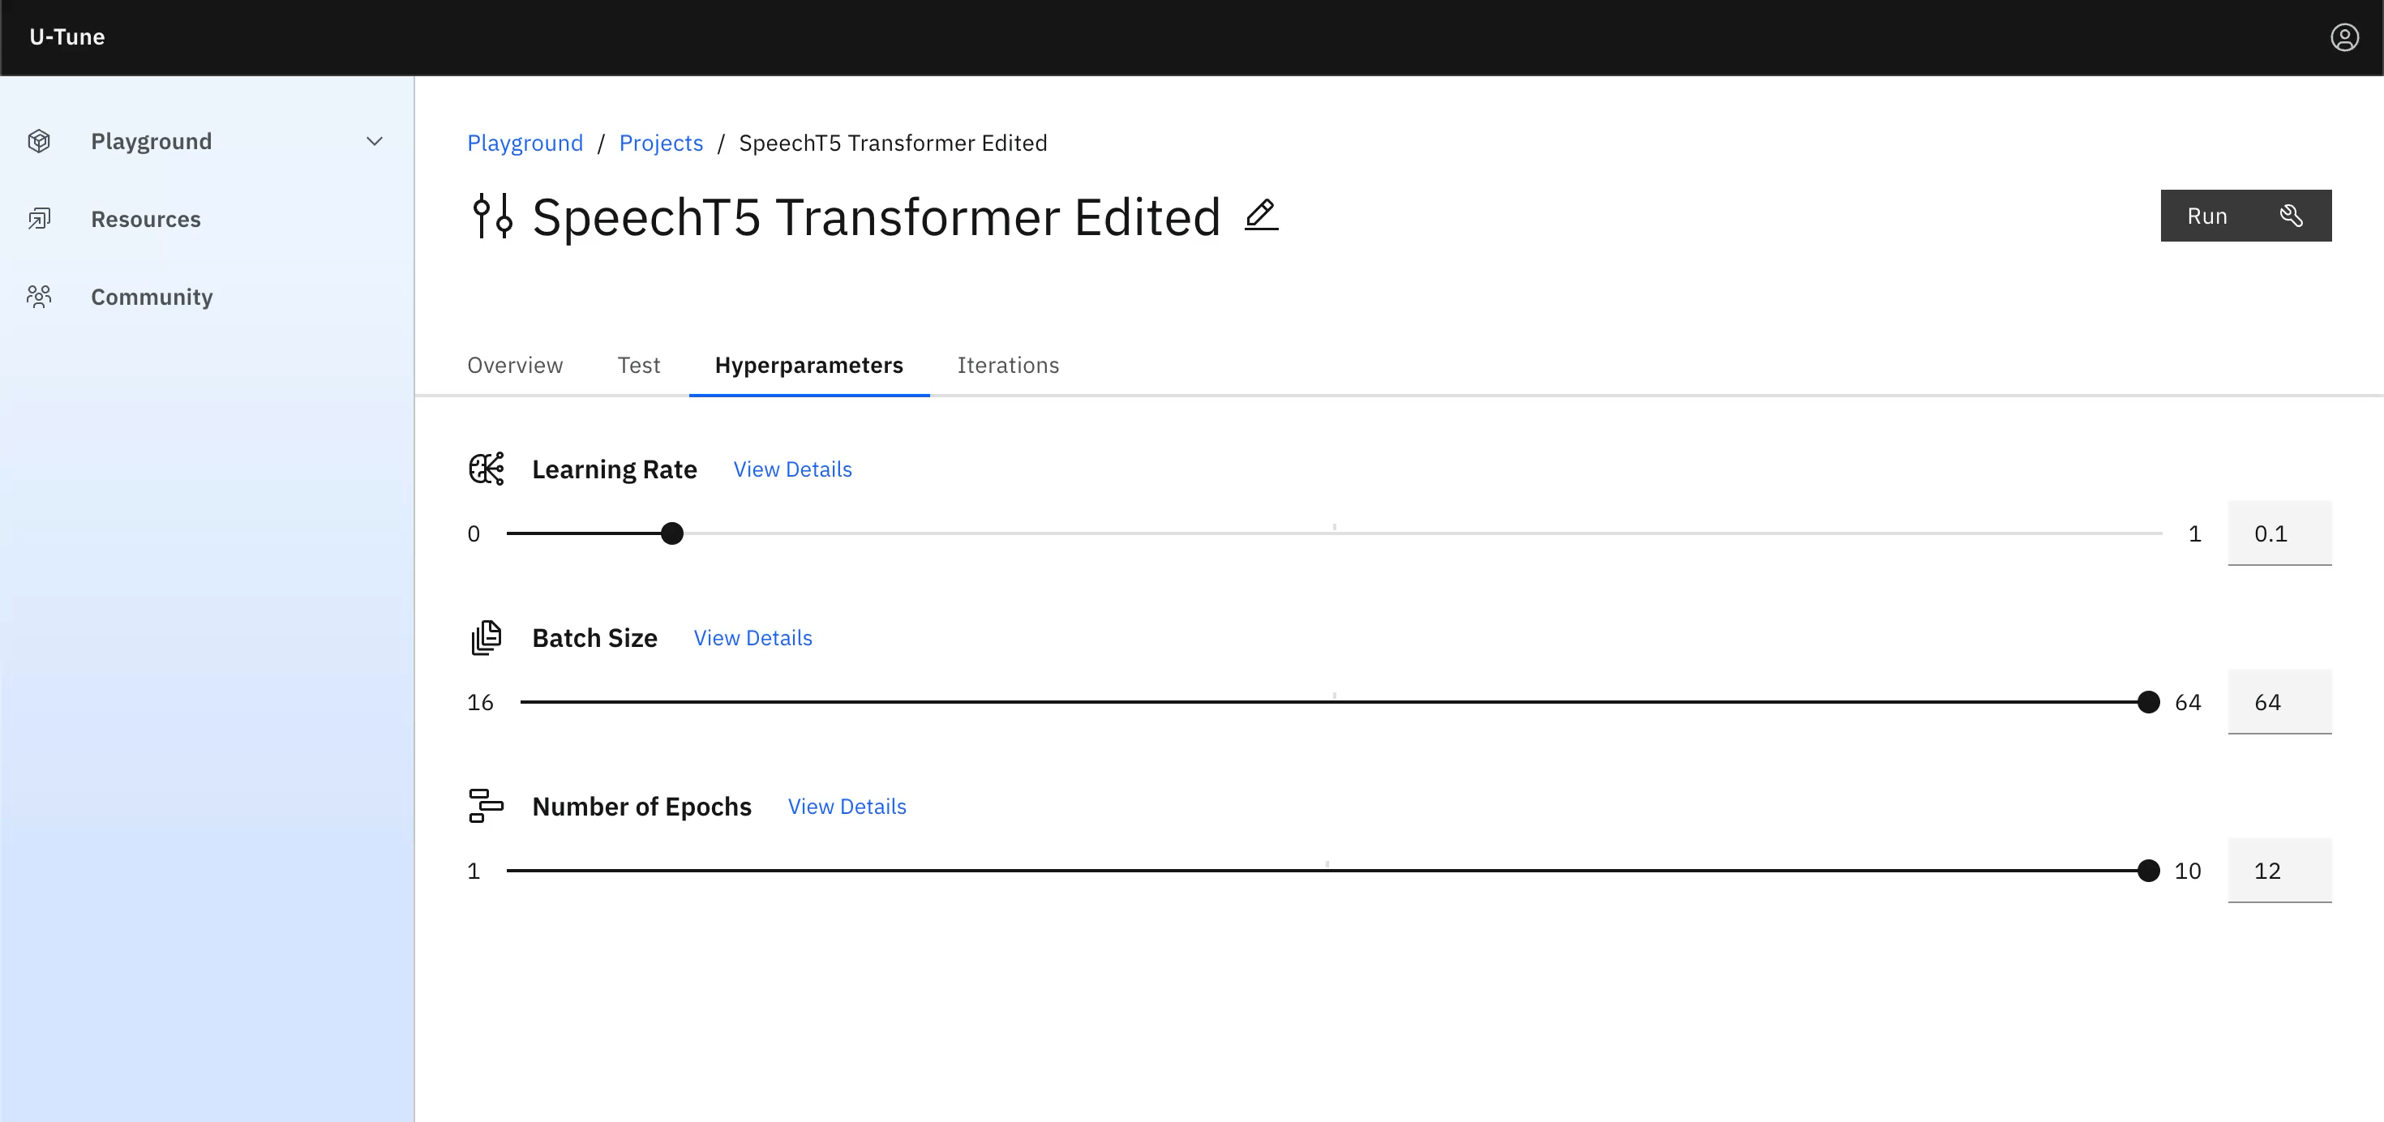Click the pencil edit icon beside title
This screenshot has height=1122, width=2384.
tap(1260, 216)
